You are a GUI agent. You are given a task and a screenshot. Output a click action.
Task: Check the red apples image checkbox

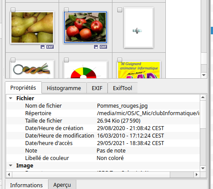[67, 10]
